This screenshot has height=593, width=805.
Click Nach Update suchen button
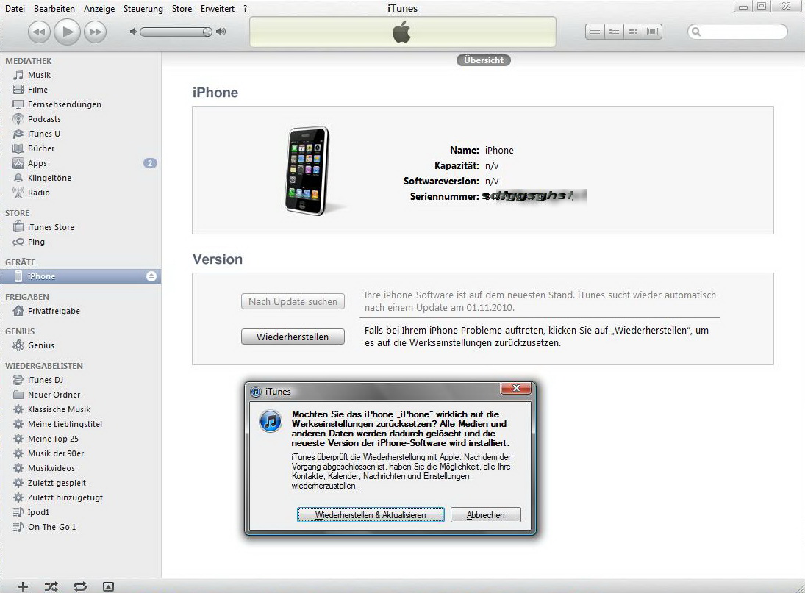(293, 301)
